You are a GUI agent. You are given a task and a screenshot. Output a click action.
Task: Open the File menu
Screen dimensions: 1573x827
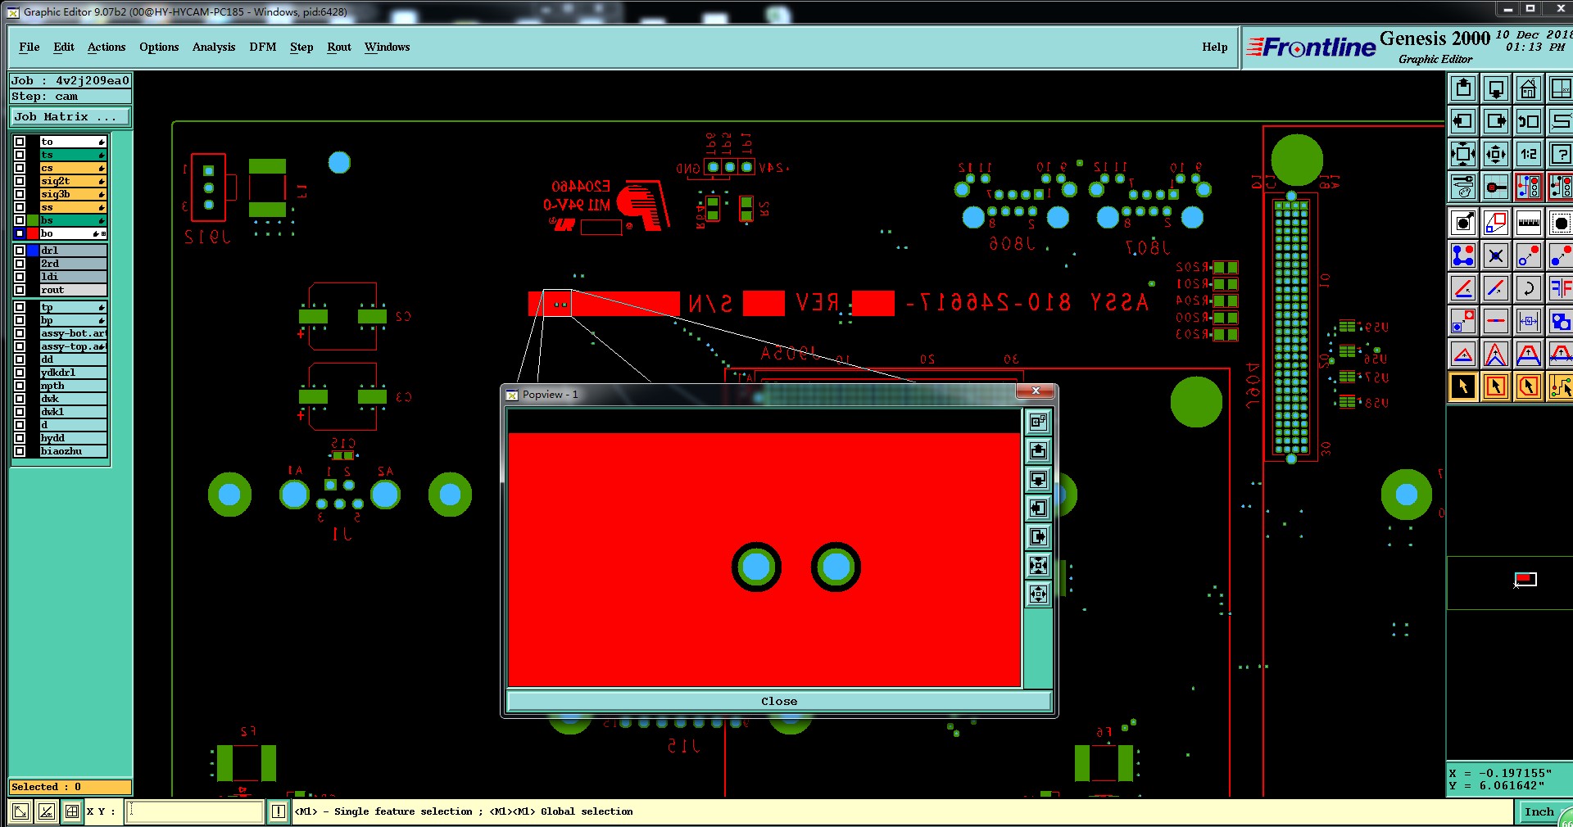29,47
